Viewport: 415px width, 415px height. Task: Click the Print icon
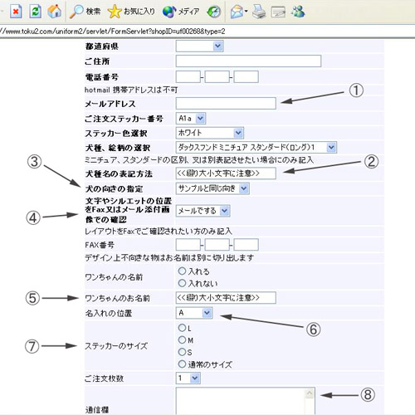click(x=259, y=12)
